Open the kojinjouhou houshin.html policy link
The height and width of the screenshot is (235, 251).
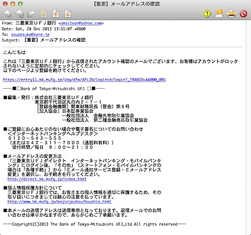click(x=60, y=202)
